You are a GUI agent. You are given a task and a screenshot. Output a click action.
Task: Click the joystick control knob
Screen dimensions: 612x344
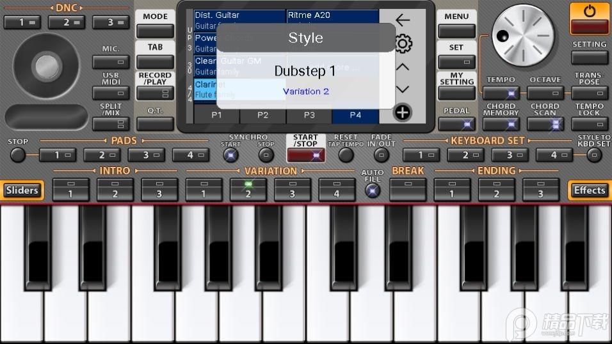[46, 65]
